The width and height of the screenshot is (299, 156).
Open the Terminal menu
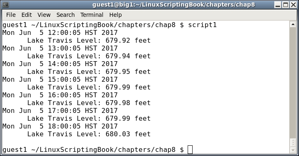[x=92, y=15]
